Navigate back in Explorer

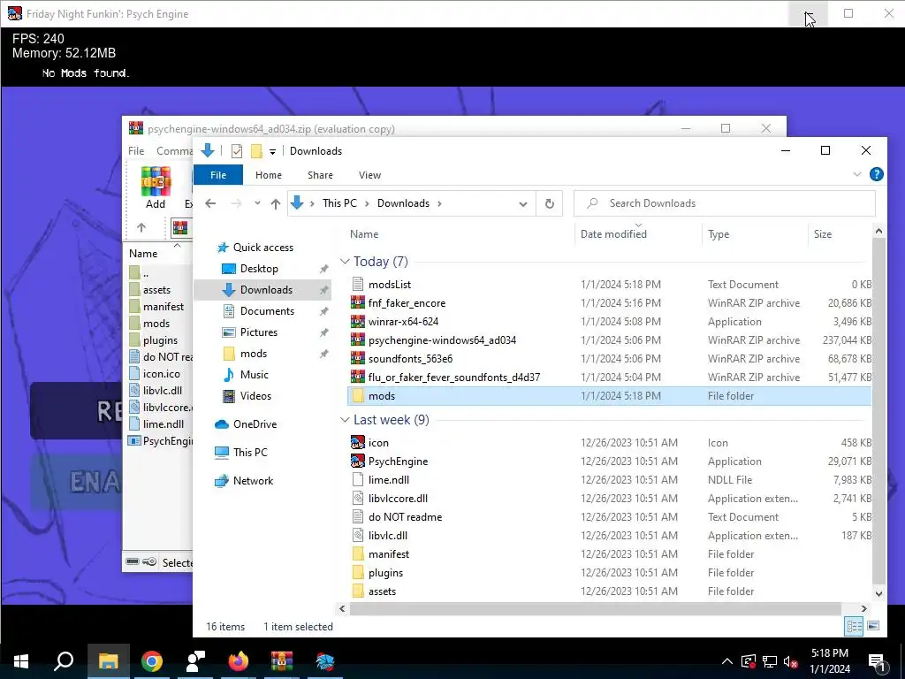[210, 203]
